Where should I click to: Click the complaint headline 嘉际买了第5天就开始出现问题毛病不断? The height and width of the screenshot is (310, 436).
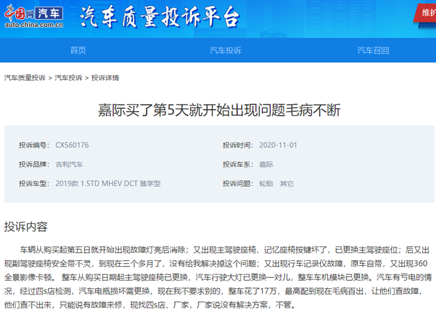tap(219, 110)
